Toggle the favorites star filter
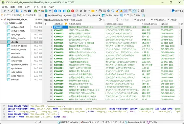This screenshot has width=184, height=124. click(40, 15)
